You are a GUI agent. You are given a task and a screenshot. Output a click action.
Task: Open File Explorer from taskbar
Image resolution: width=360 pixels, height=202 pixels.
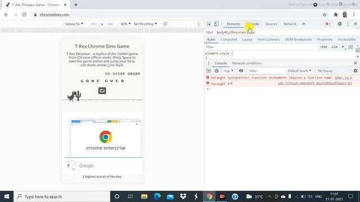144,196
